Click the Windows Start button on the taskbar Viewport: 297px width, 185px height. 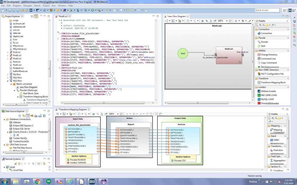(x=5, y=182)
